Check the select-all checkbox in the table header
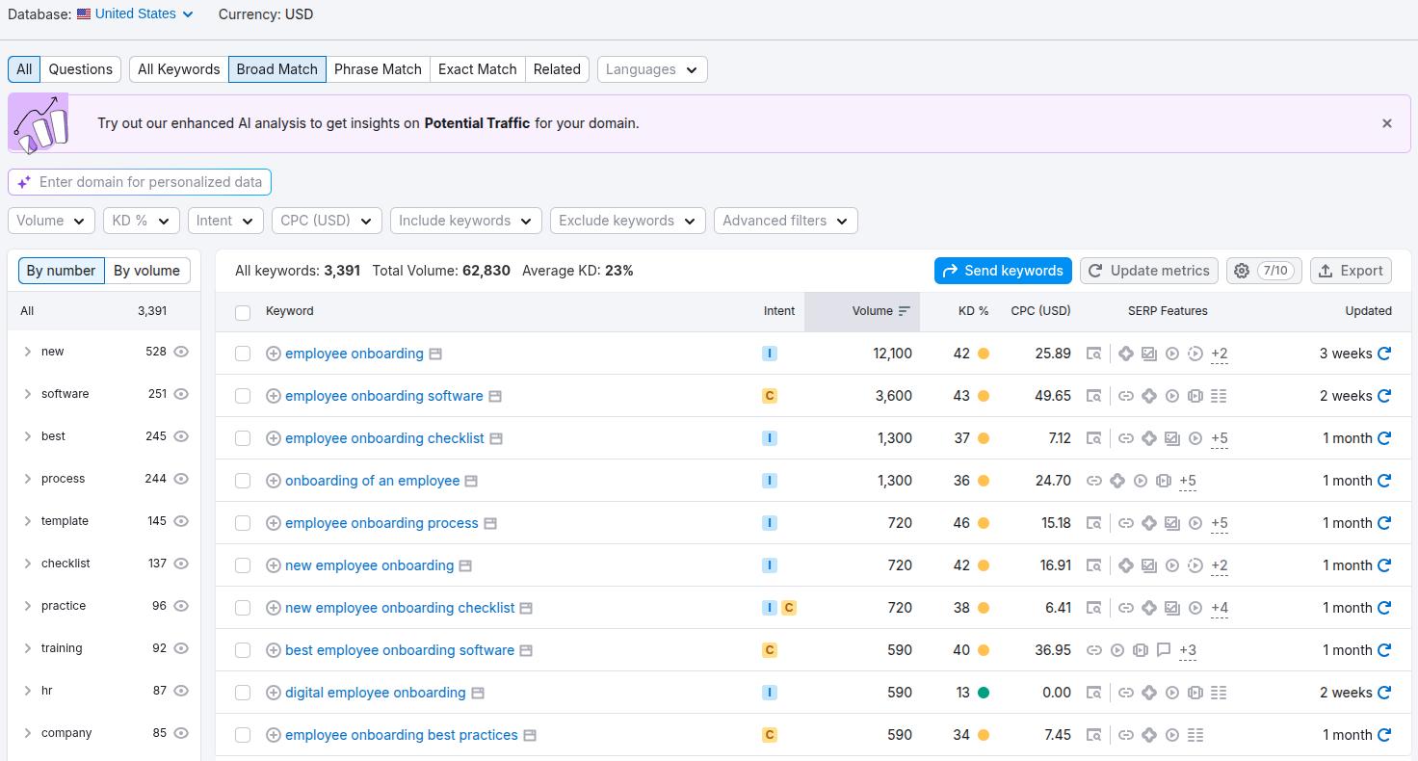Image resolution: width=1418 pixels, height=761 pixels. click(243, 312)
